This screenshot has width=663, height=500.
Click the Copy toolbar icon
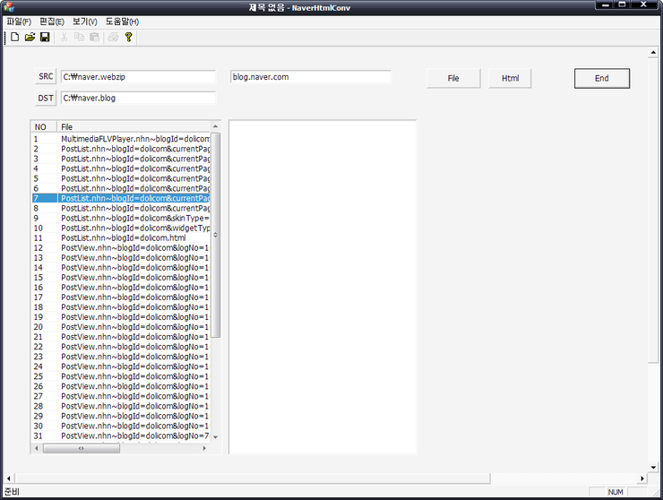pos(79,38)
